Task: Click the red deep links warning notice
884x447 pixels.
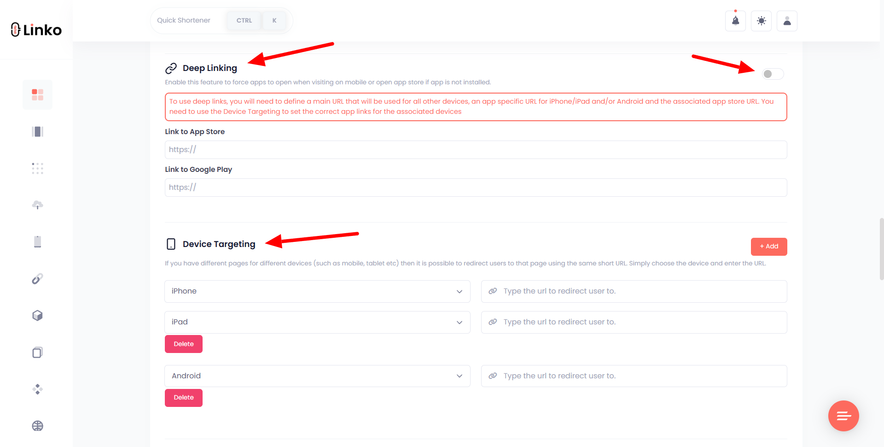Action: (x=476, y=107)
